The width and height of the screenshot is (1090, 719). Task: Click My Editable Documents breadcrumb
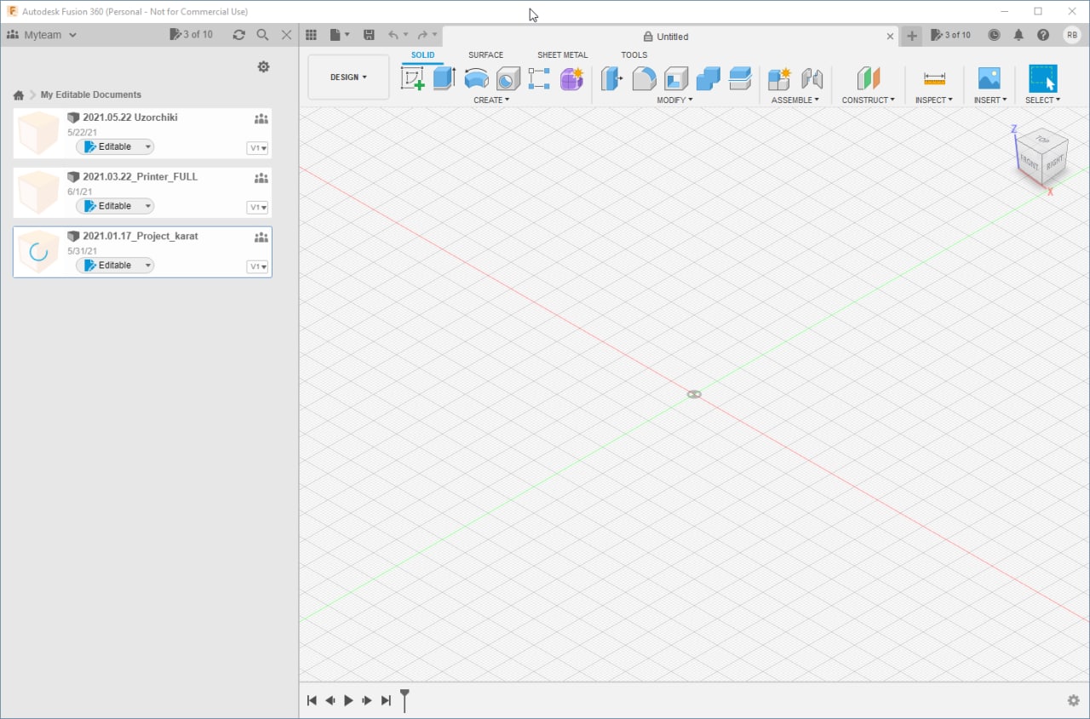point(91,95)
